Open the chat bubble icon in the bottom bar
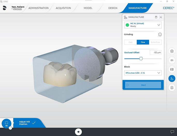 172,132
